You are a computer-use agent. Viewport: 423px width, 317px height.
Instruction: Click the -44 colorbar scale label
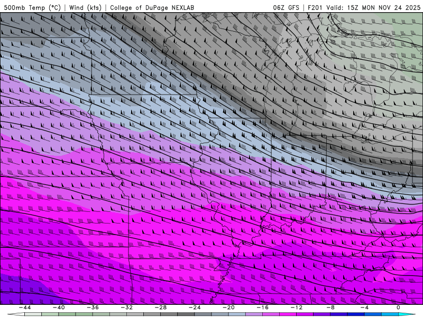click(25, 307)
